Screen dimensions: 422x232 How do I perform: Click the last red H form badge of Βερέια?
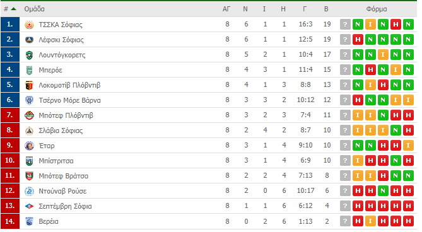coord(408,221)
